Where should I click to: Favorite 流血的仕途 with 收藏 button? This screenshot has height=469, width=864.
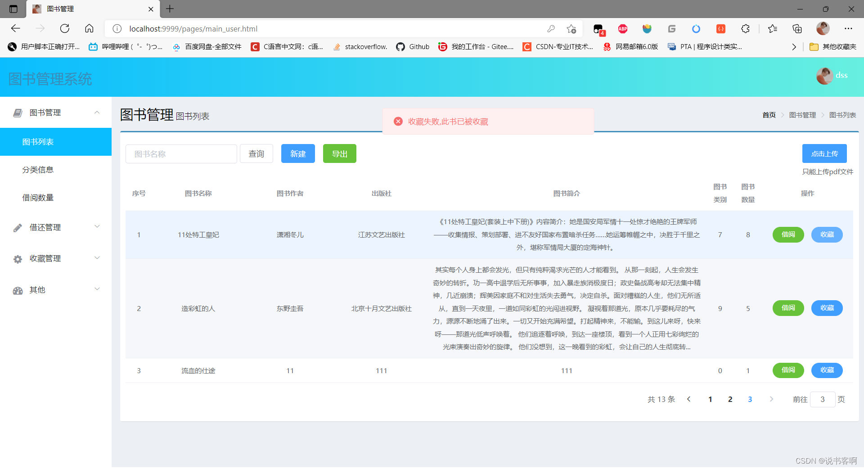827,370
